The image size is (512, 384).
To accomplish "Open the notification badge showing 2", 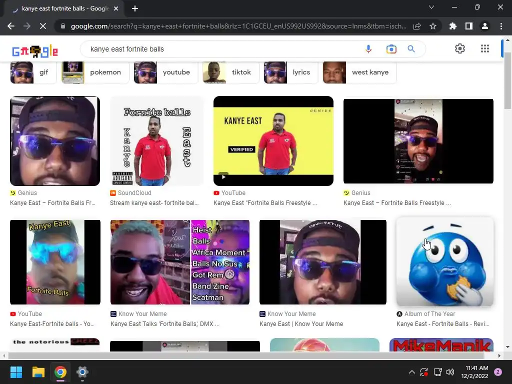I will (x=498, y=372).
